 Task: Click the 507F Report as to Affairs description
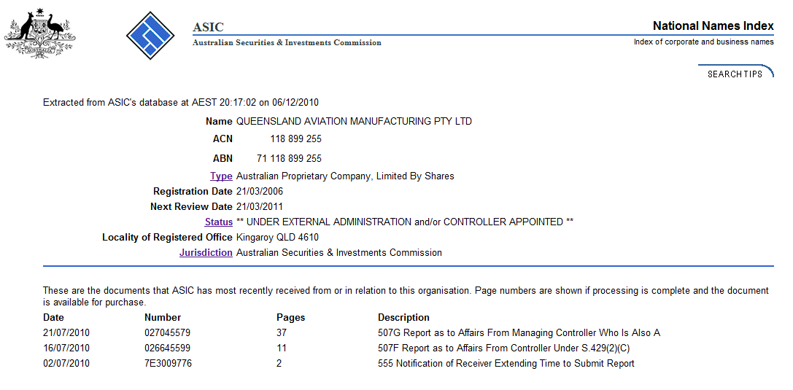click(503, 348)
